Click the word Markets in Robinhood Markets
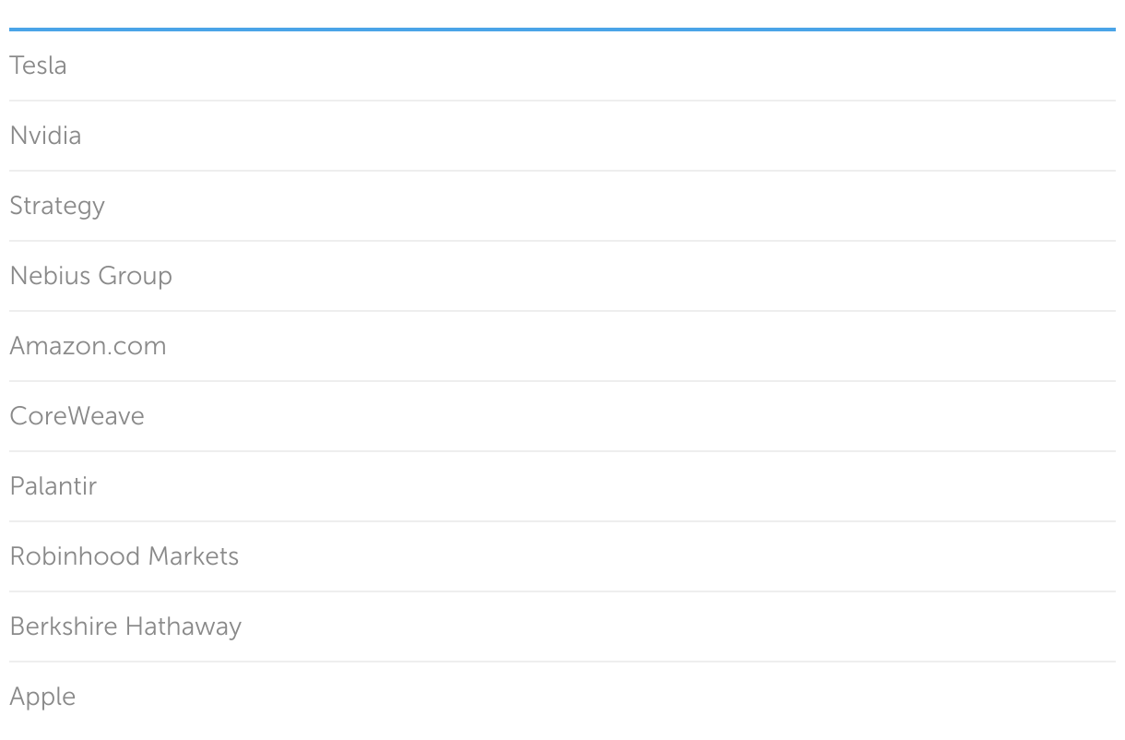 193,556
